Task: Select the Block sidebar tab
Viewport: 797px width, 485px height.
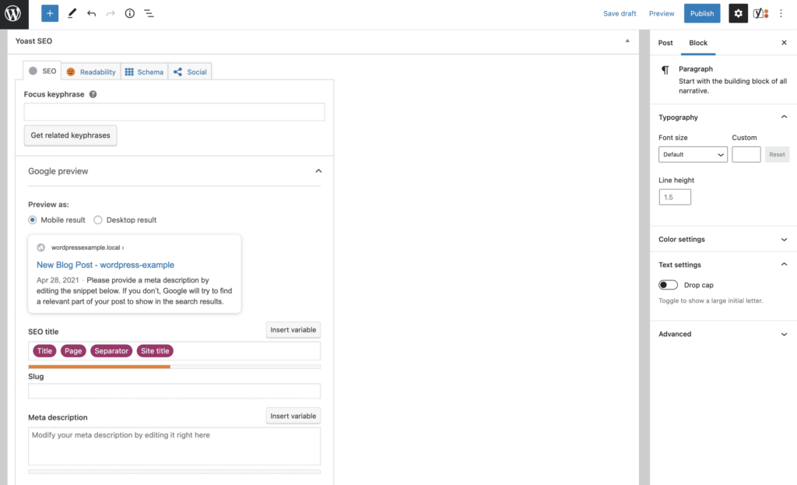Action: pos(698,43)
